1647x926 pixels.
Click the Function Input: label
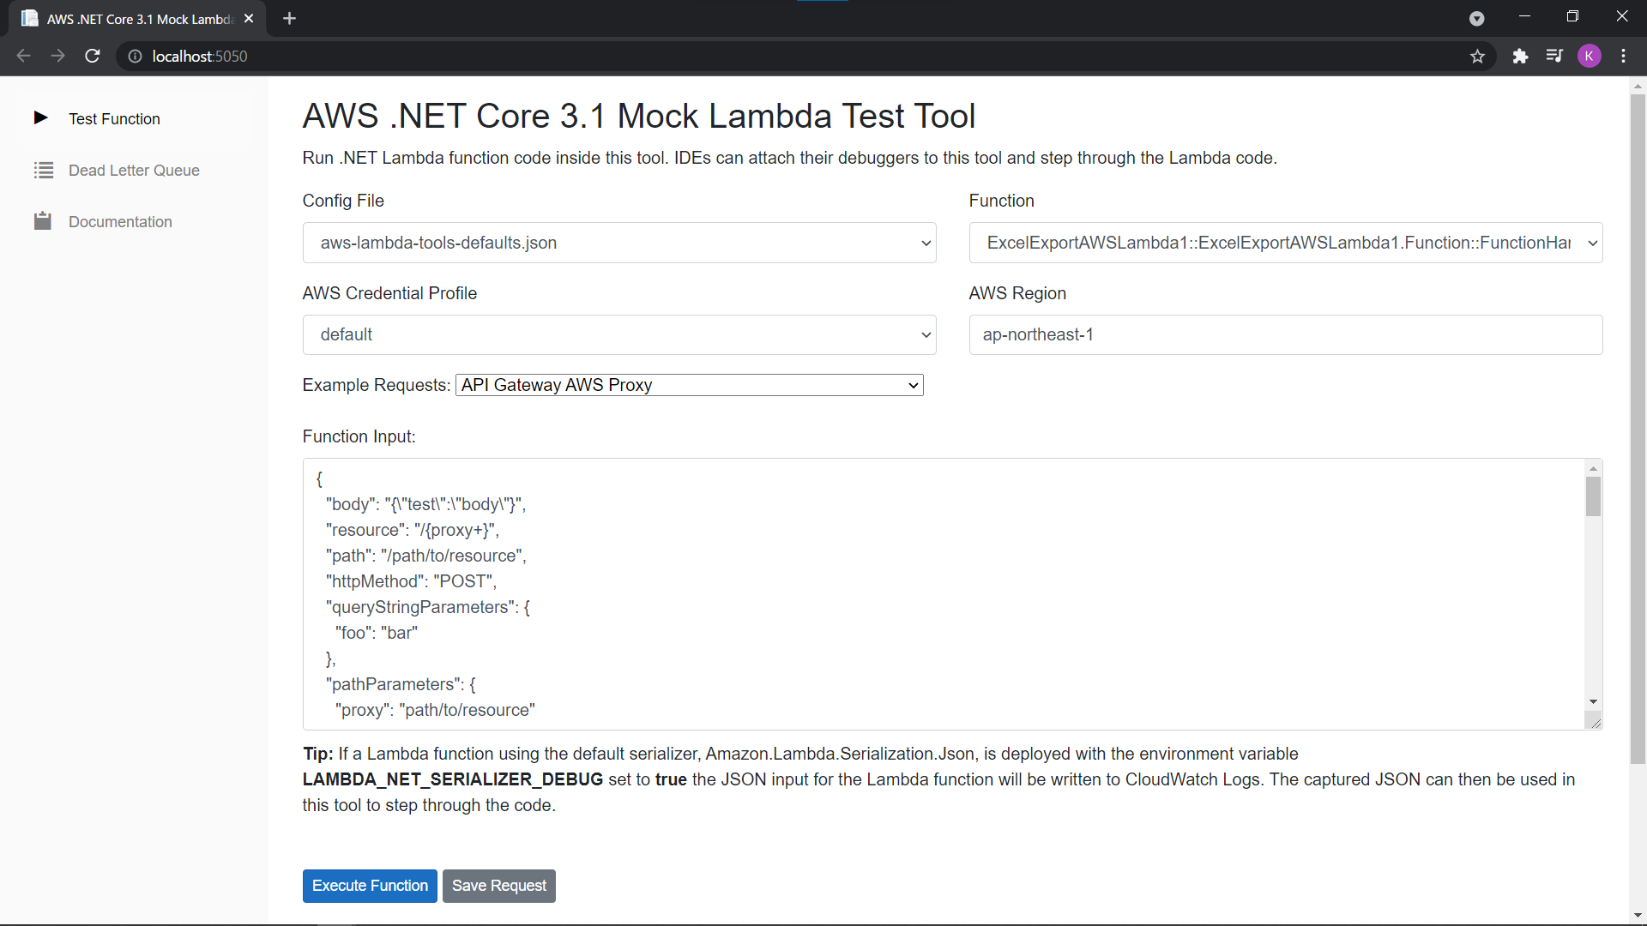359,436
